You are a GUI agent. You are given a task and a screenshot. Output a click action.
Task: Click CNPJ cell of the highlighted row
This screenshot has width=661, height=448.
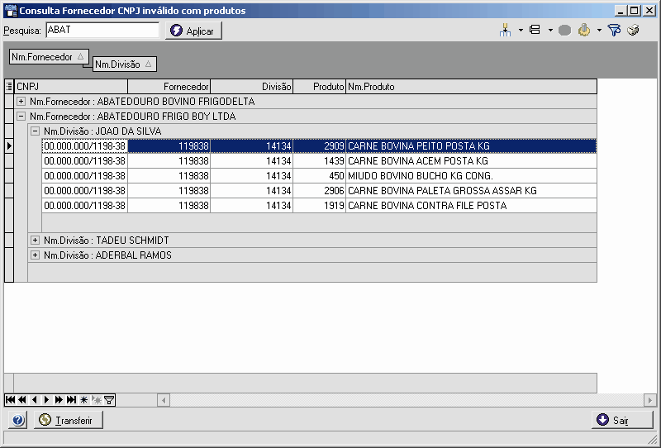point(85,146)
